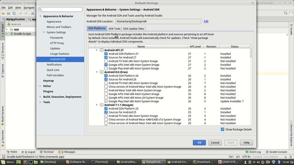Click the settings search field
Image resolution: width=294 pixels, height=165 pixels.
coord(60,9)
